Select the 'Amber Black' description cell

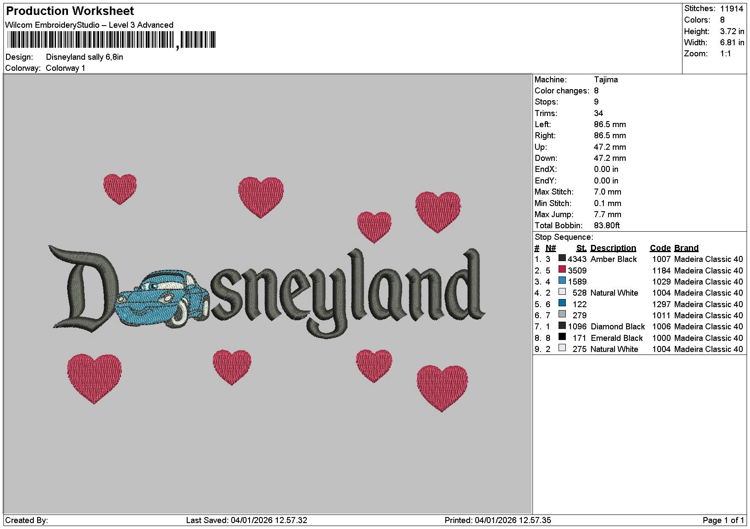coord(614,259)
